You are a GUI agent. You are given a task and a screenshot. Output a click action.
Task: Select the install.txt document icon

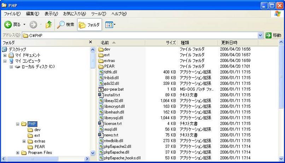pos(101,95)
